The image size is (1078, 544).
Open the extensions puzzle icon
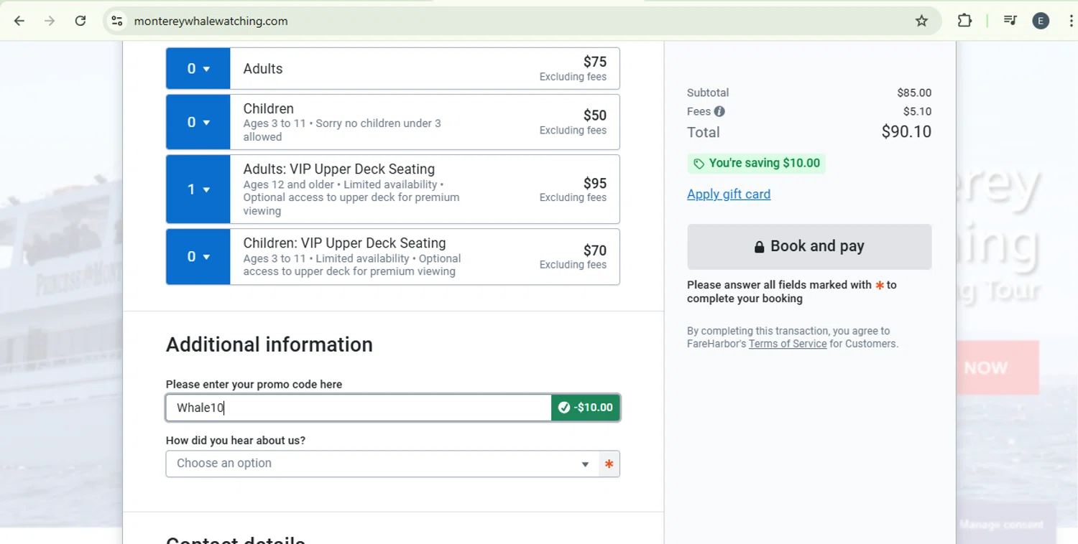pos(964,21)
